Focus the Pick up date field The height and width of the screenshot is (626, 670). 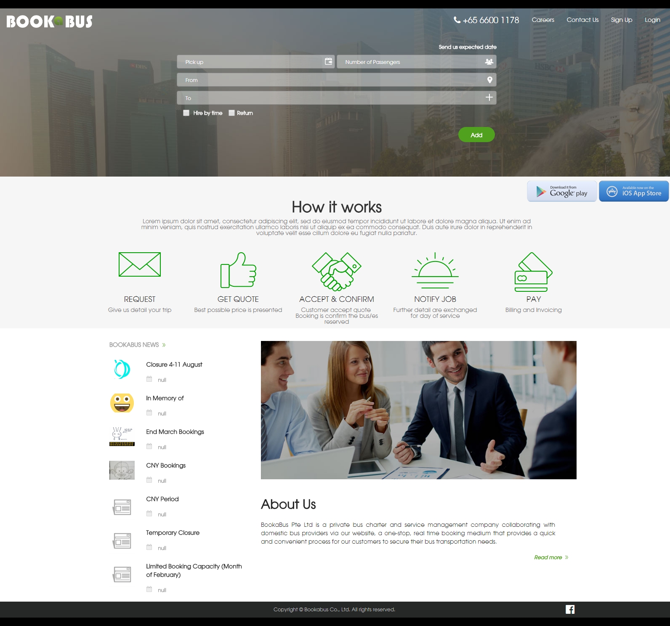tap(256, 62)
